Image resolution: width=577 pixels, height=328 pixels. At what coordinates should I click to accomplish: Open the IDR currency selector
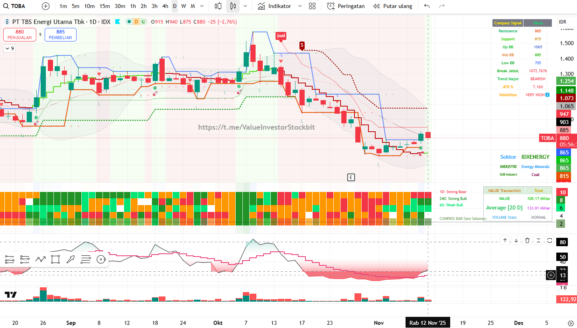click(563, 22)
